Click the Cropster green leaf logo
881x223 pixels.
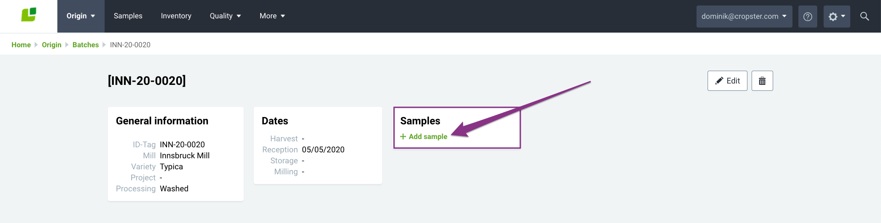(x=28, y=15)
